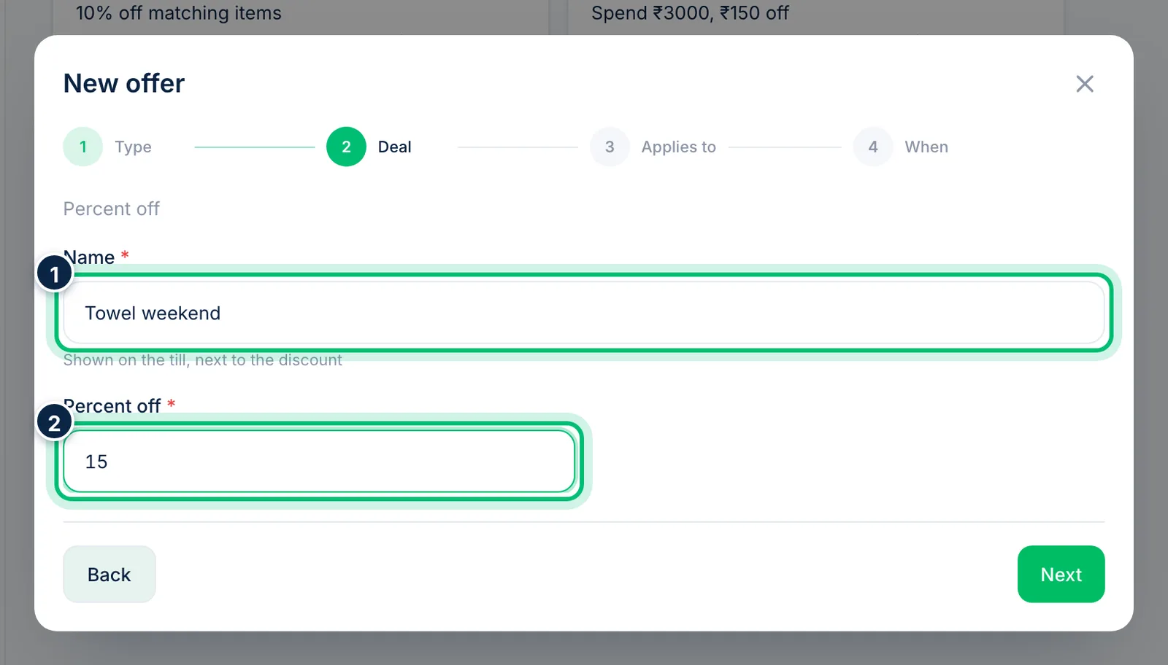Click 'Spend ₹3000, ₹150 off' in the background page
The width and height of the screenshot is (1168, 665).
690,13
